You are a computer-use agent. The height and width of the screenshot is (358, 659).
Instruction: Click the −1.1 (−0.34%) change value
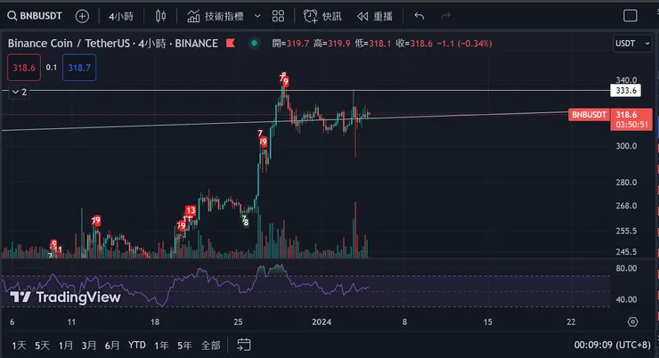click(464, 44)
